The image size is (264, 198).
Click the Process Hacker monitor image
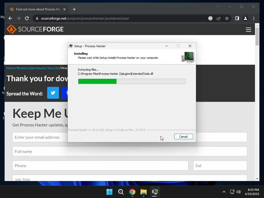pyautogui.click(x=188, y=57)
